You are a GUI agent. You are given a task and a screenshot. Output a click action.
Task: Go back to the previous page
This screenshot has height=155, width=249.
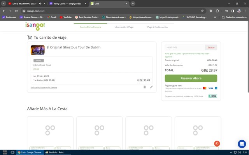[x=4, y=11]
